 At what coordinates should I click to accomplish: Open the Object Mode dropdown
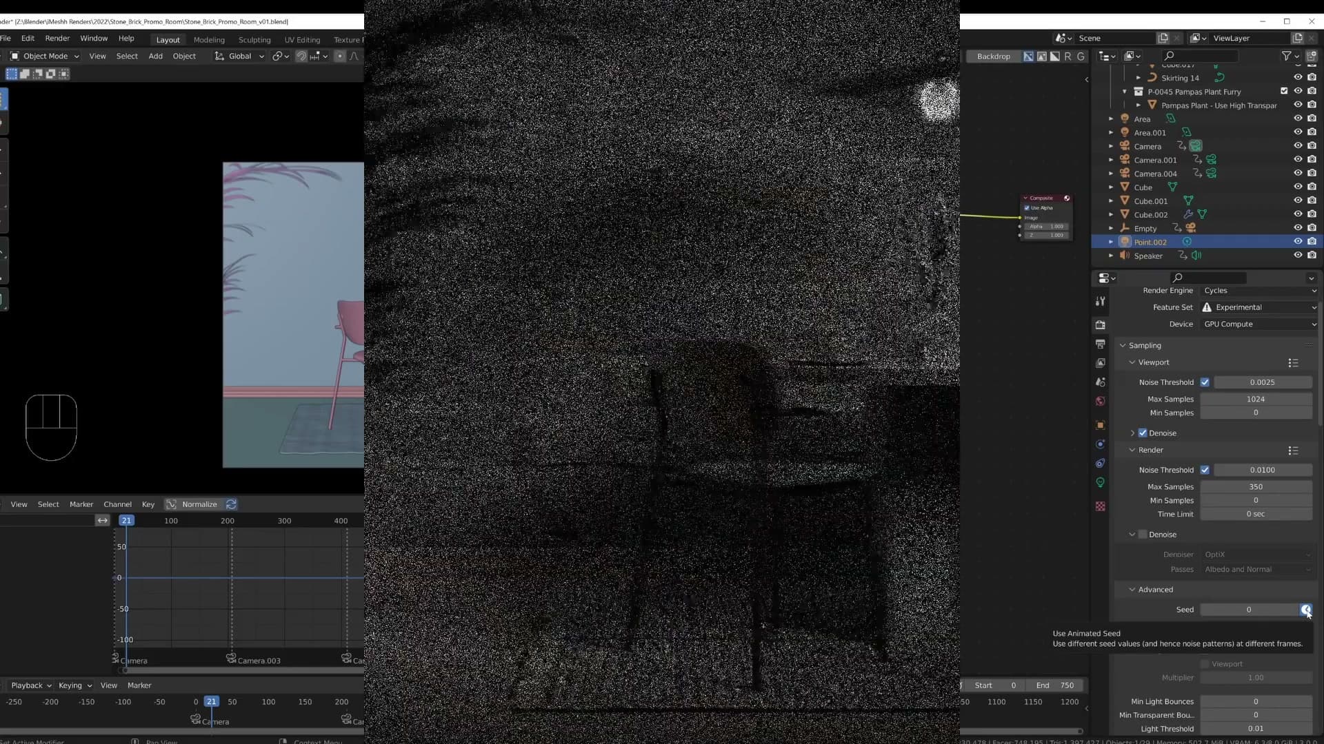click(44, 56)
